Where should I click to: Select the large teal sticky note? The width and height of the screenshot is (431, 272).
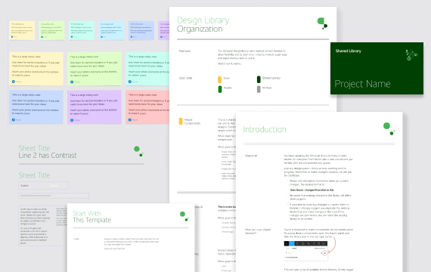(147, 69)
